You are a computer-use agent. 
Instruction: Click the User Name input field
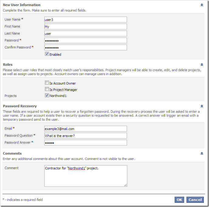coord(85,20)
